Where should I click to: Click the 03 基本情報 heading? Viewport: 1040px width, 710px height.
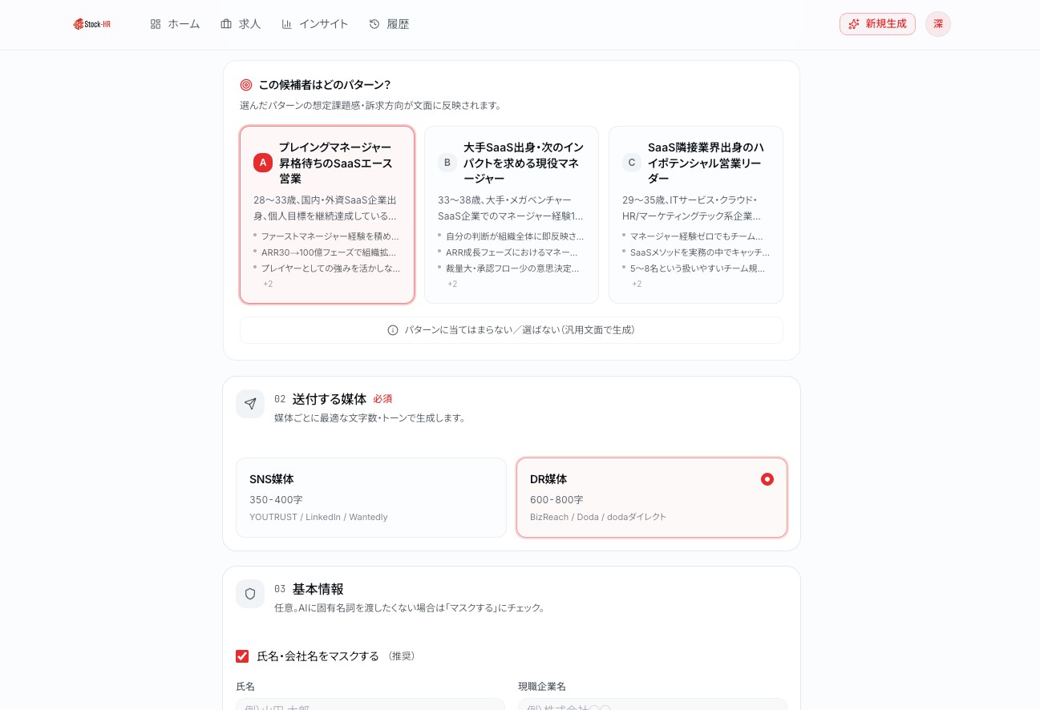[x=309, y=589]
